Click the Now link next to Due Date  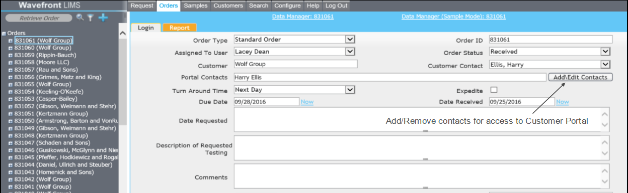point(307,102)
